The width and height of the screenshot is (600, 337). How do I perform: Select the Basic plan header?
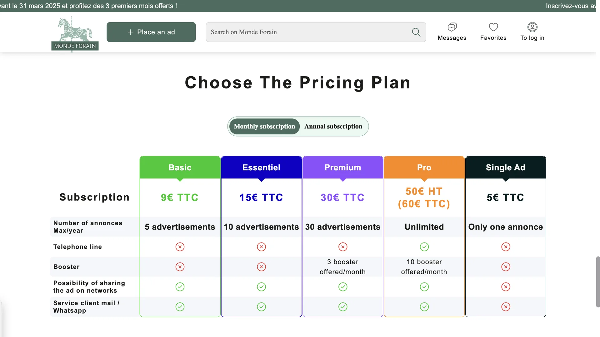click(180, 168)
